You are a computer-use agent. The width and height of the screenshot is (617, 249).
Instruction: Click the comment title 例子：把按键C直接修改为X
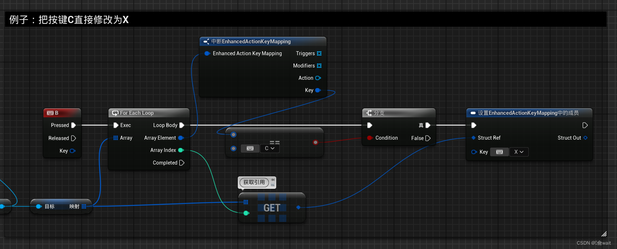pos(69,19)
